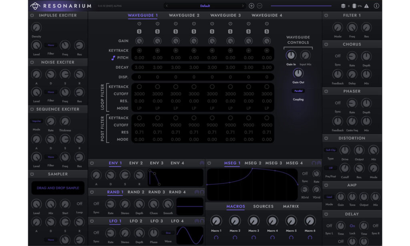Screen dimensions: 410x246
Task: Open the LFO Wave Sine dropdown
Action: (168, 233)
